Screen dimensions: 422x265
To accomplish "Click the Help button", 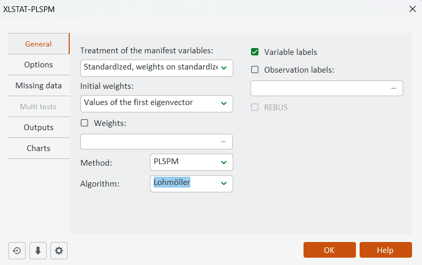I will tap(385, 250).
